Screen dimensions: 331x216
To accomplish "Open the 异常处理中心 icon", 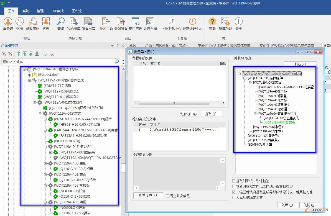I will click(192, 22).
